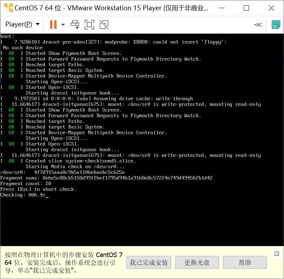Enter full screen mode
Screen dimensions: 284x279
click(x=90, y=24)
